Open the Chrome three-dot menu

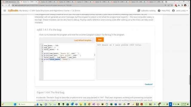(188, 5)
